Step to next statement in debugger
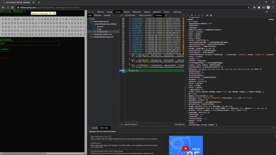This screenshot has width=276, height=155. tap(203, 15)
